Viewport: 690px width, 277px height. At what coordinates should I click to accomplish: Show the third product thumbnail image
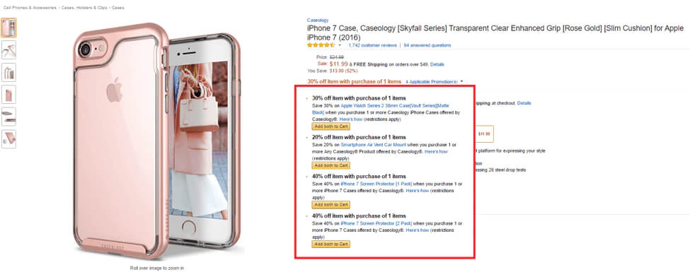(x=8, y=72)
